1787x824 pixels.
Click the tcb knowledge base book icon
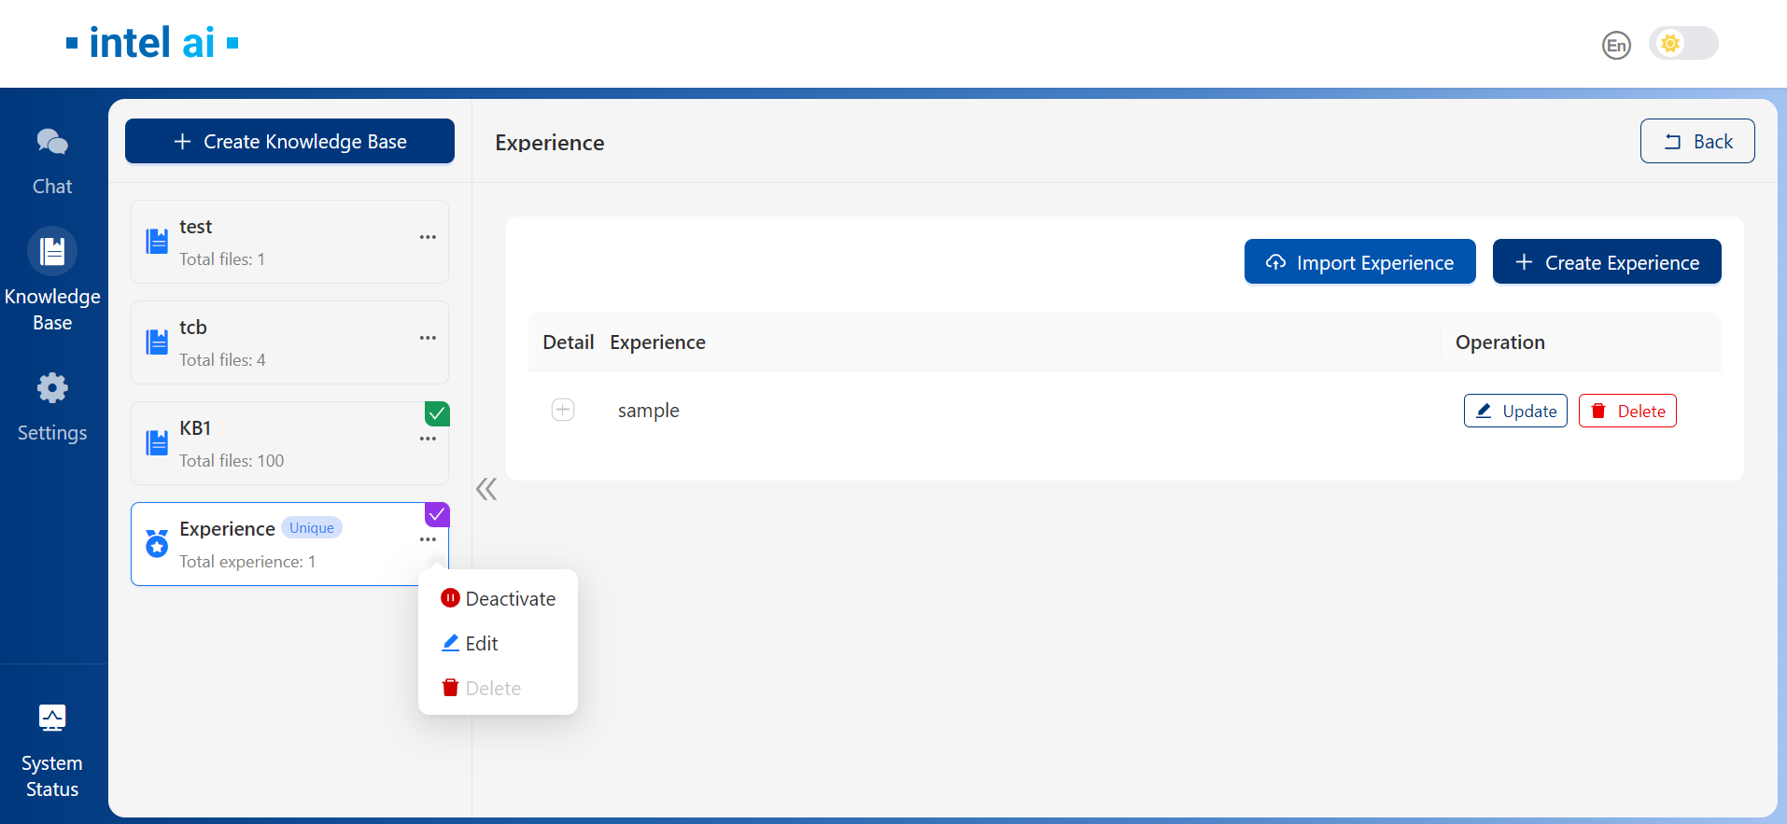[x=157, y=342]
